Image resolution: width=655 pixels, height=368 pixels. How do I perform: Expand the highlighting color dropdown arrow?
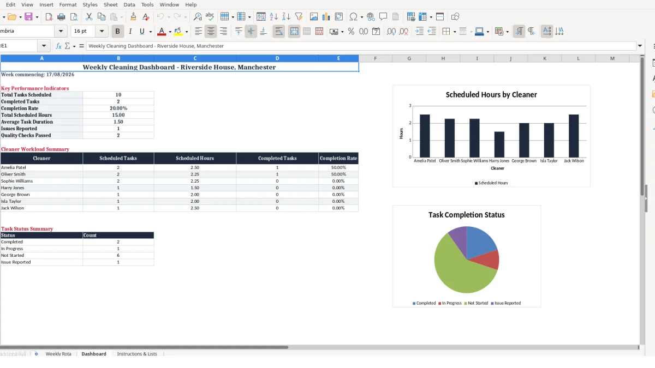187,32
